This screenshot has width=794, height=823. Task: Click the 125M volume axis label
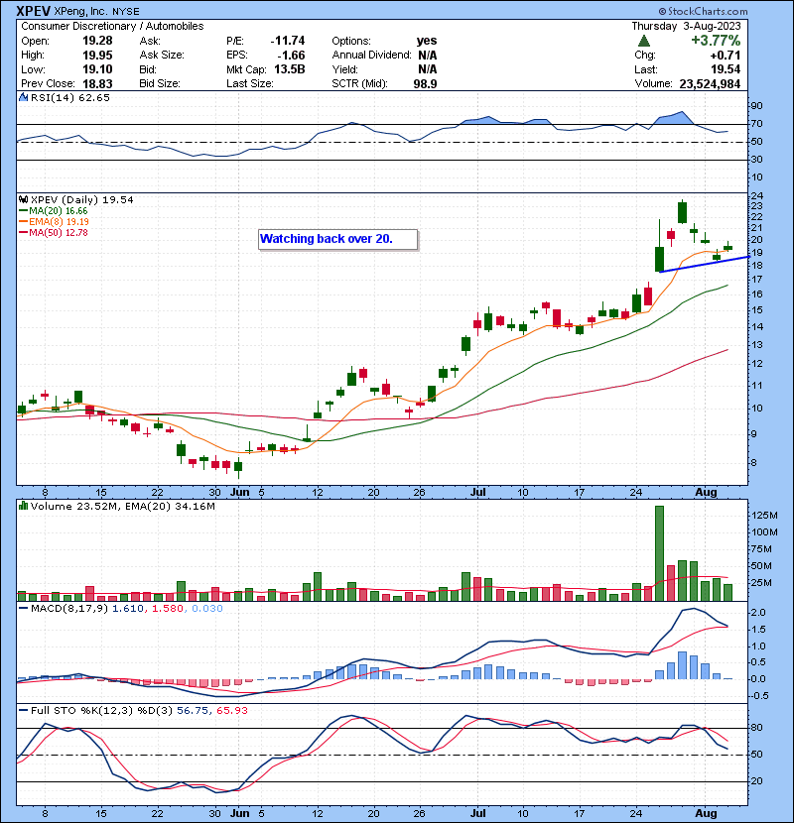click(764, 516)
